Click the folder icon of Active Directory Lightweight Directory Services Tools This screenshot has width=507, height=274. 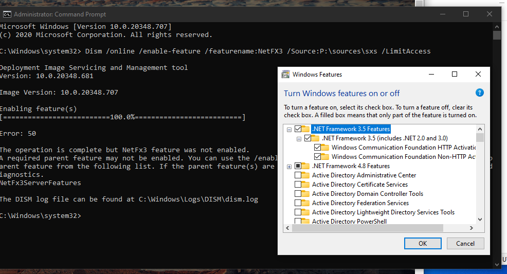coord(305,212)
